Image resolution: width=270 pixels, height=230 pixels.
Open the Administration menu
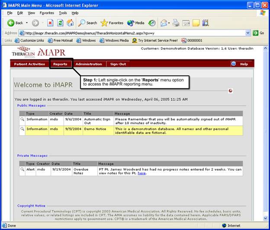[x=89, y=64]
